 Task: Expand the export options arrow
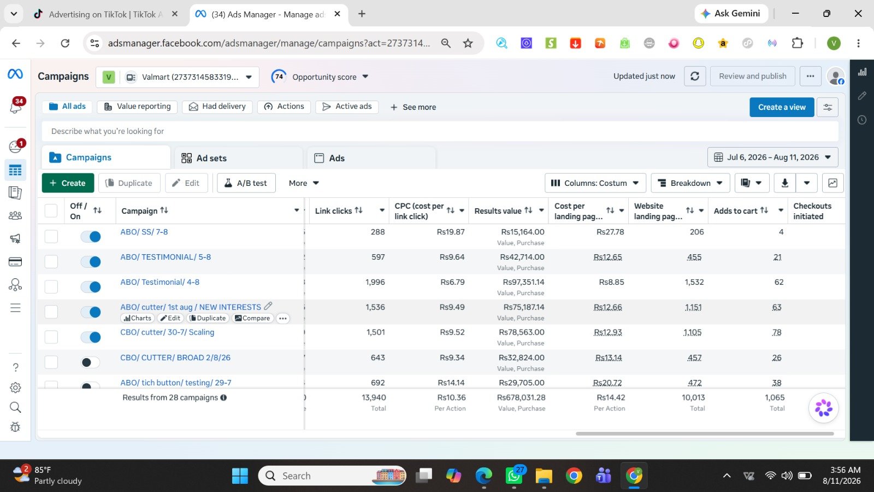pyautogui.click(x=807, y=183)
